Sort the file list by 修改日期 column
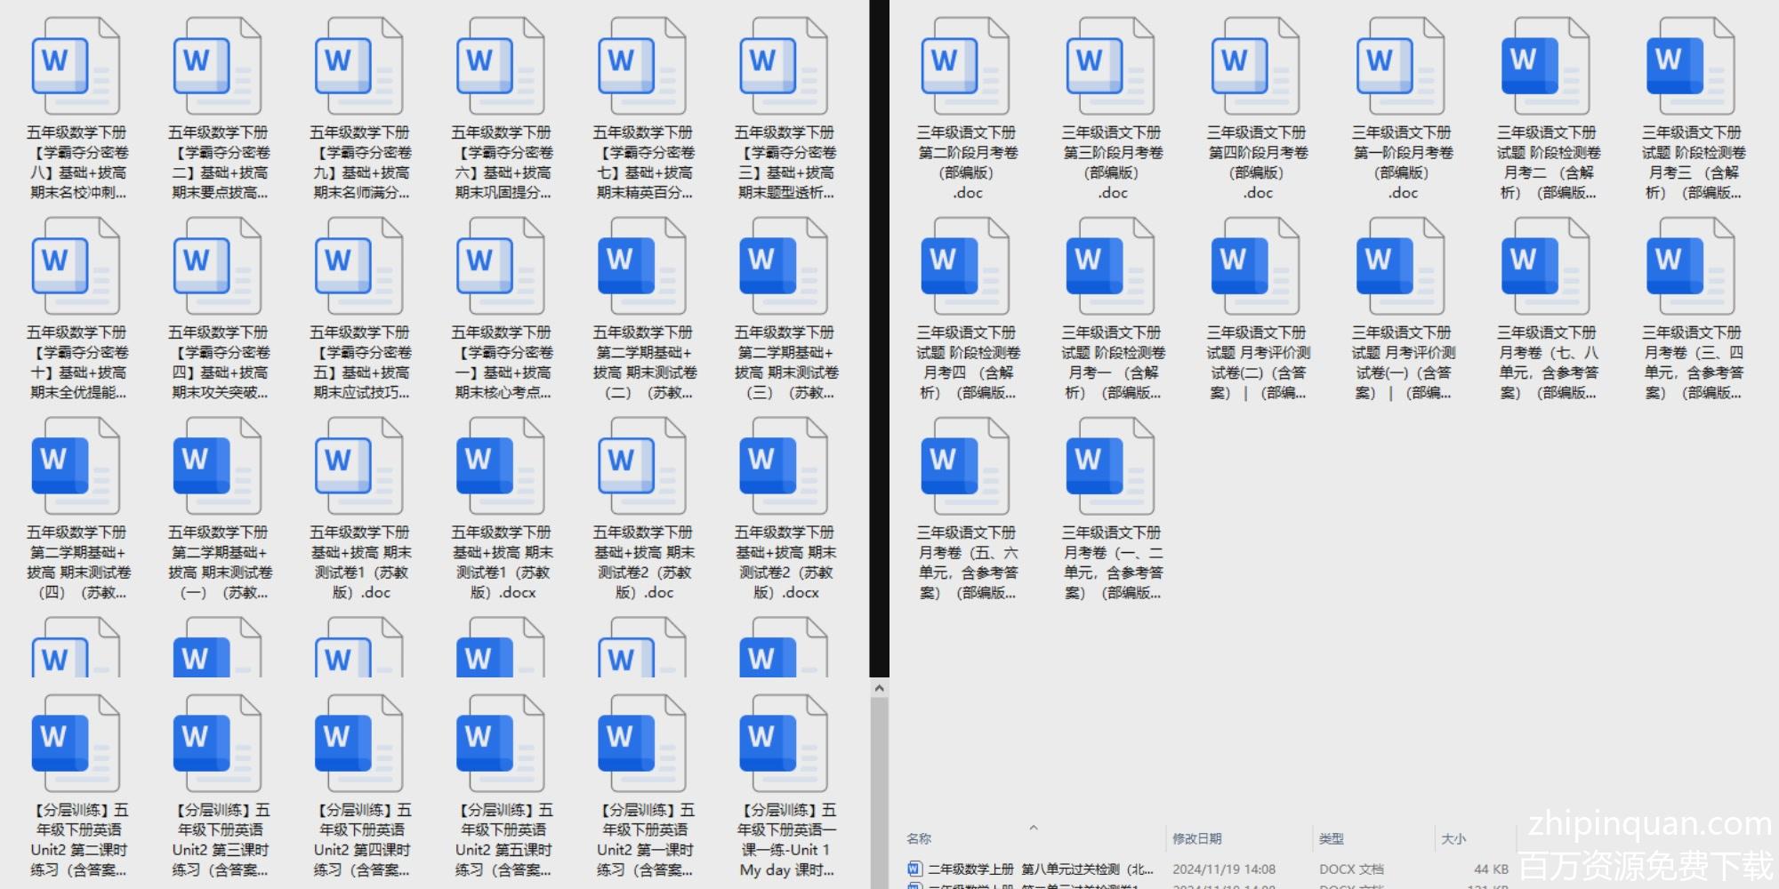Image resolution: width=1779 pixels, height=889 pixels. 1196,838
